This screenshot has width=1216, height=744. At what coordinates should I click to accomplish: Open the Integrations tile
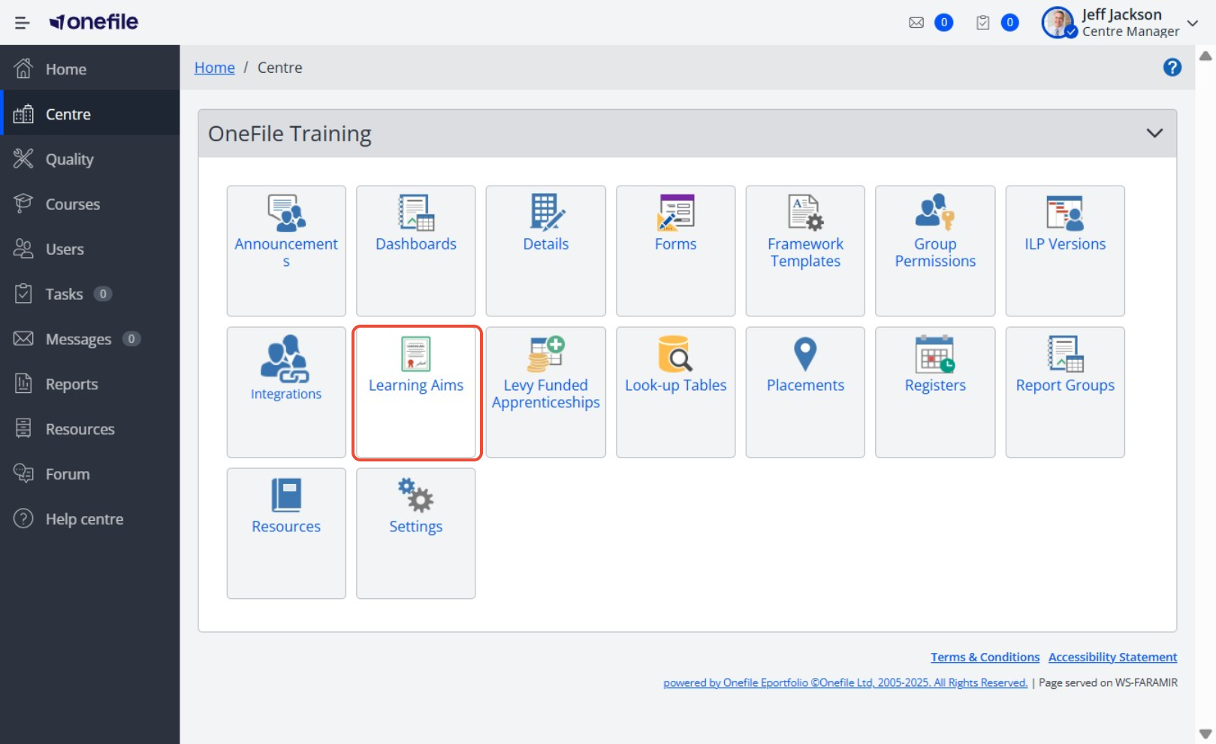286,392
